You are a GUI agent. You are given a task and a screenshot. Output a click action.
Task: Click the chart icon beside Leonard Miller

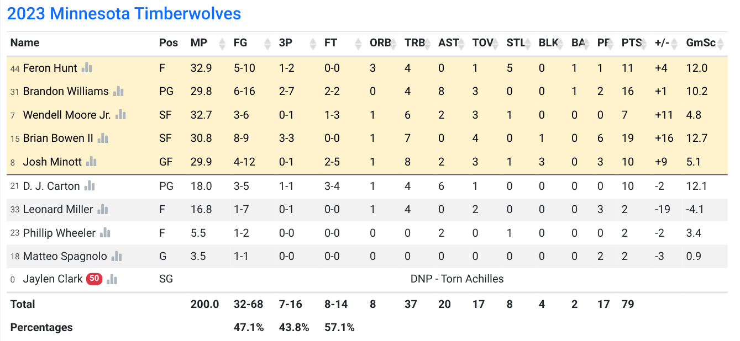[103, 209]
